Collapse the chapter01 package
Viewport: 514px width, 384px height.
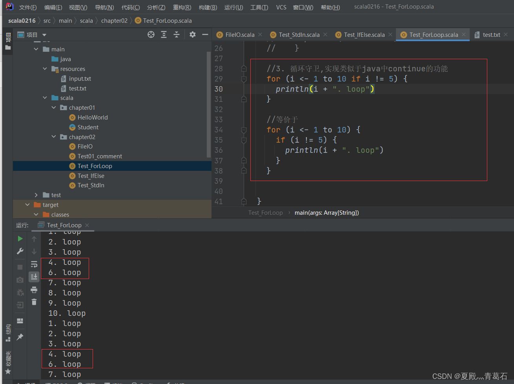point(54,108)
